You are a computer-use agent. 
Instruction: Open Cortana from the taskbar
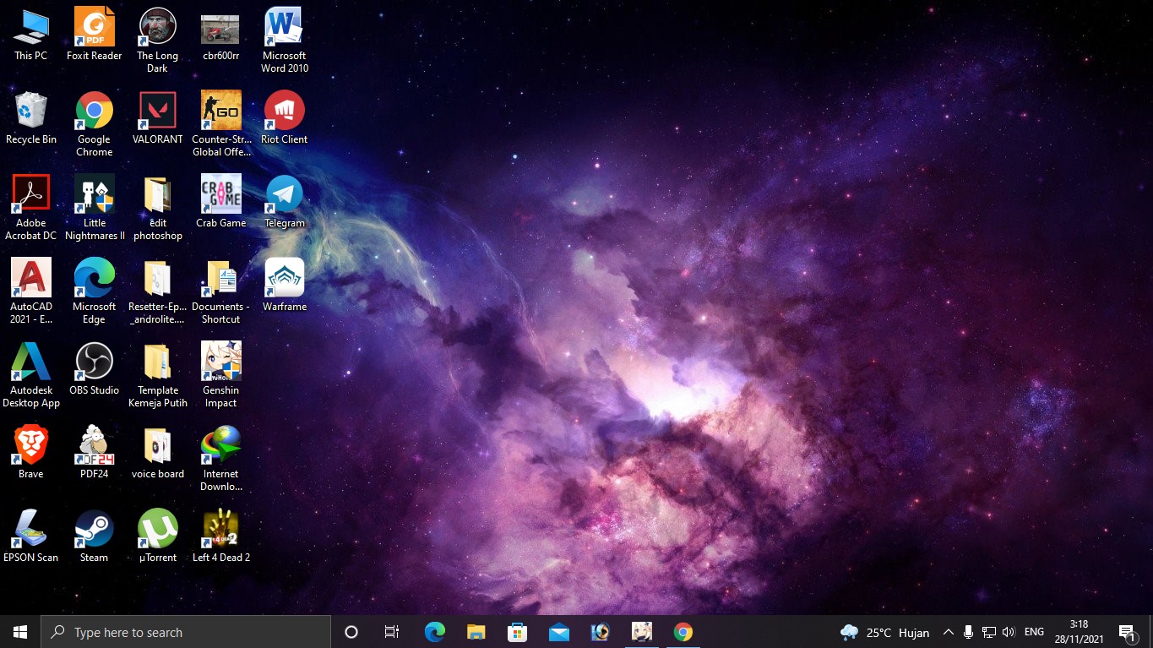(351, 632)
